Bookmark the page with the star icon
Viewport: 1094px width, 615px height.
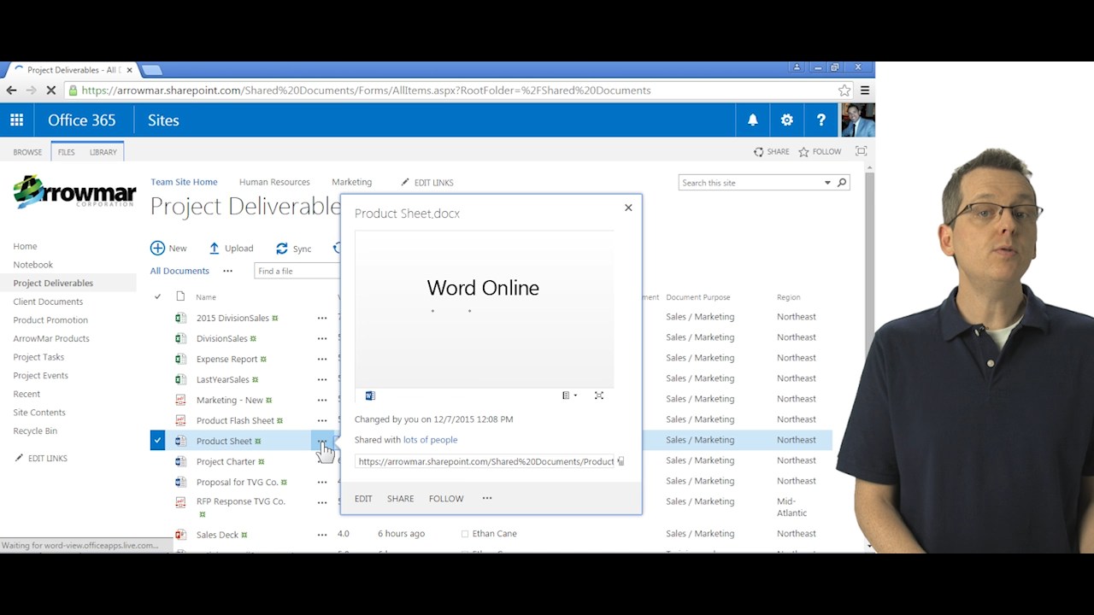(844, 91)
